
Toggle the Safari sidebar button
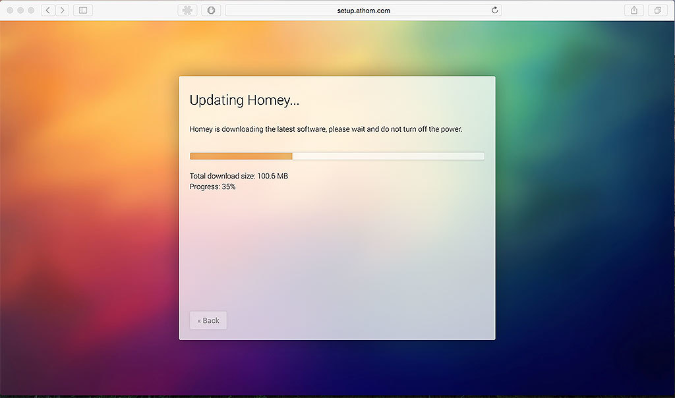(83, 11)
